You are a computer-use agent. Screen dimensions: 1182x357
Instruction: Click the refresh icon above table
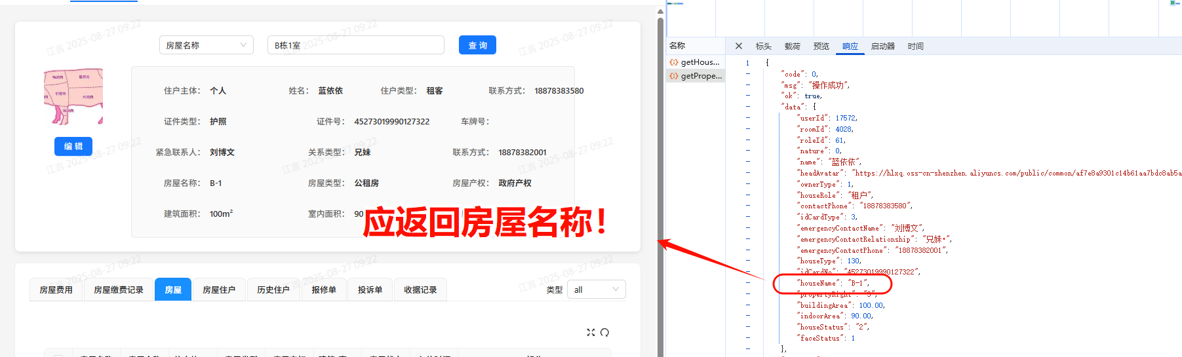[x=604, y=333]
